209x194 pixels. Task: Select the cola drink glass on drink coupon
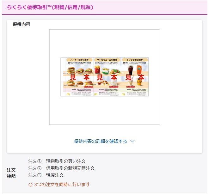click(x=130, y=70)
